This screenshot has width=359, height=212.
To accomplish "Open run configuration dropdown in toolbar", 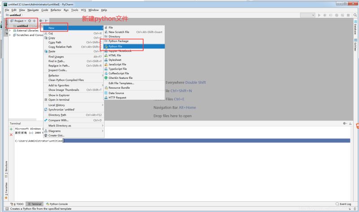I will [x=308, y=15].
